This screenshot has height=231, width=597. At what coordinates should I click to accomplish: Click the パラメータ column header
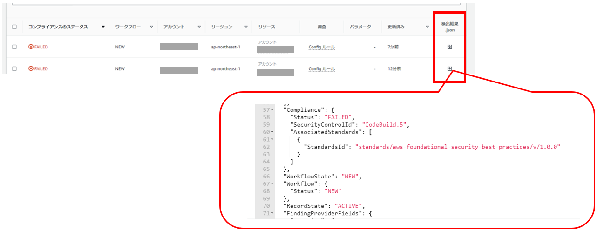pos(360,27)
